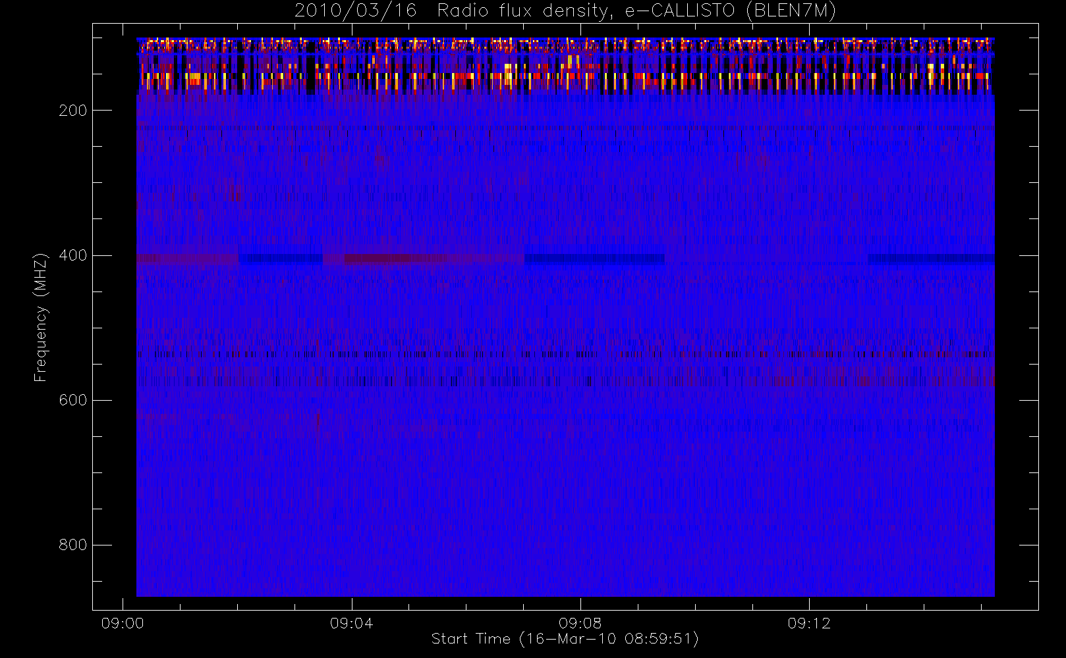Image resolution: width=1066 pixels, height=658 pixels.
Task: Select the 'Frequency (MHZ)' y-axis label
Action: (41, 317)
